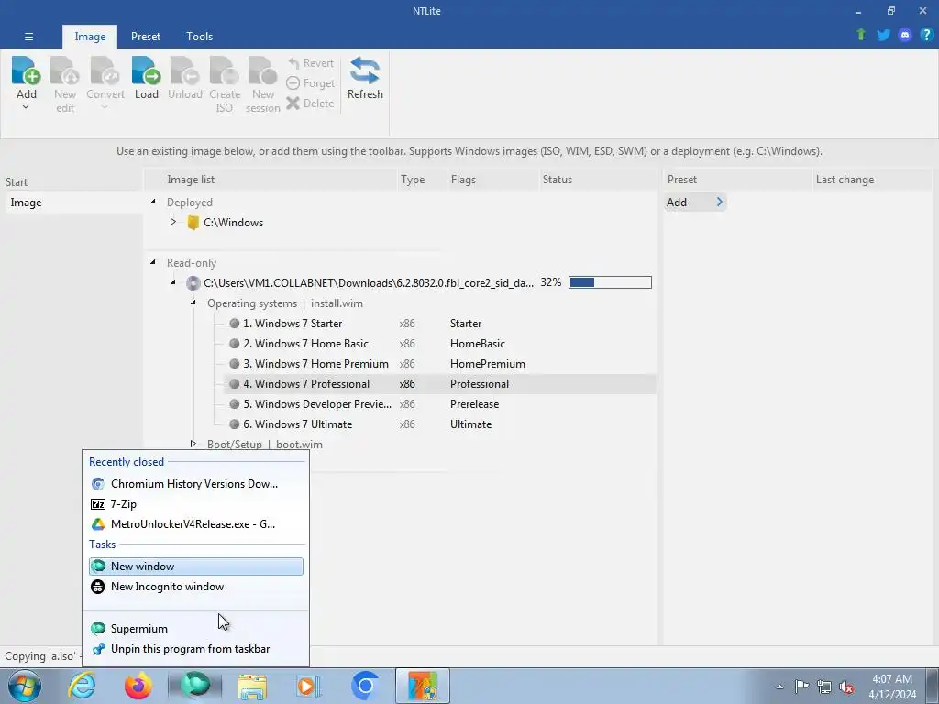Click the Delete toolbar item
939x704 pixels.
(x=310, y=104)
